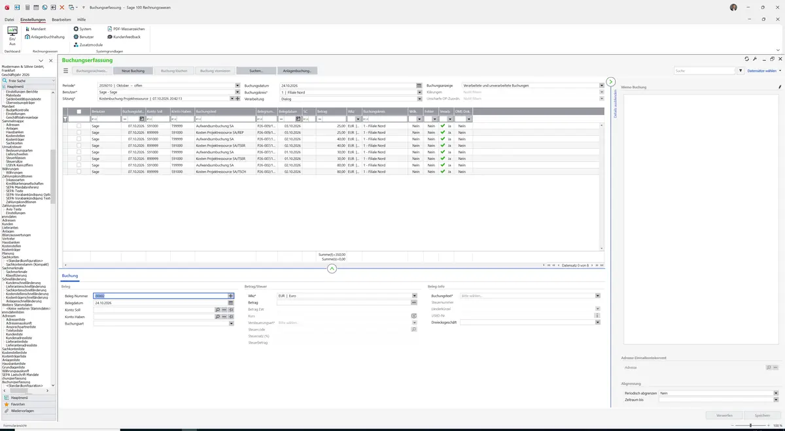The height and width of the screenshot is (431, 785).
Task: Collapse the booking table with the green up-chevron
Action: tap(332, 268)
